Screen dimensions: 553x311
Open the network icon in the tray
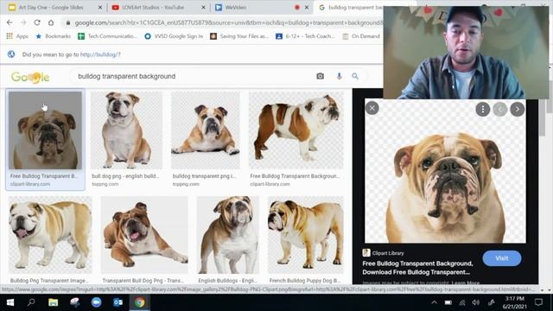click(462, 302)
